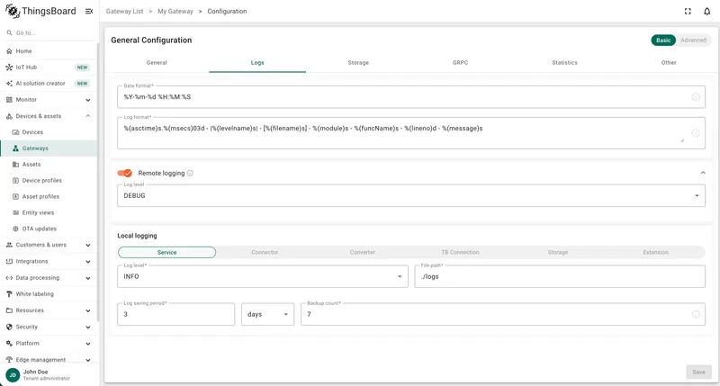Expand the Data processing chevron
The height and width of the screenshot is (386, 720).
pyautogui.click(x=88, y=278)
